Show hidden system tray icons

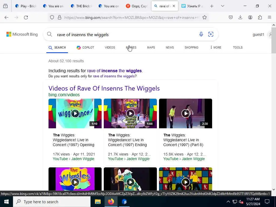coord(228,202)
